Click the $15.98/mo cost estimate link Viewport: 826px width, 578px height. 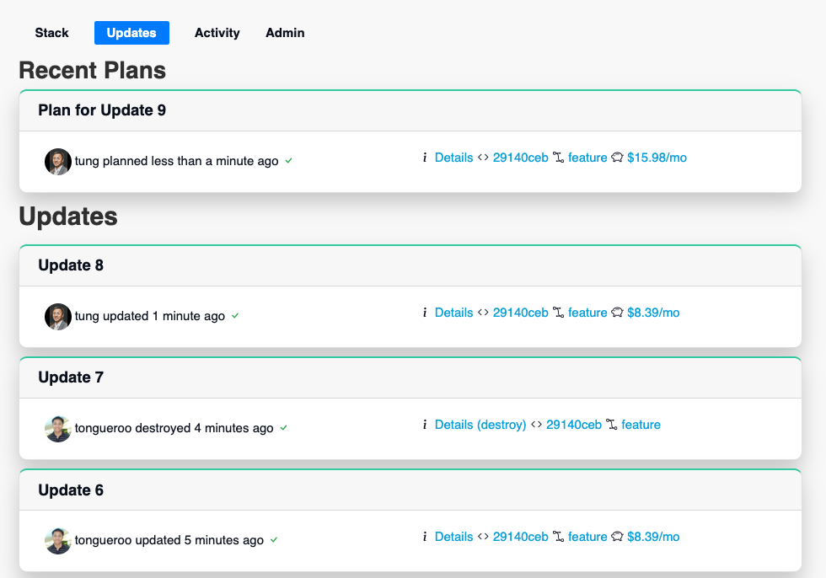[x=657, y=158]
